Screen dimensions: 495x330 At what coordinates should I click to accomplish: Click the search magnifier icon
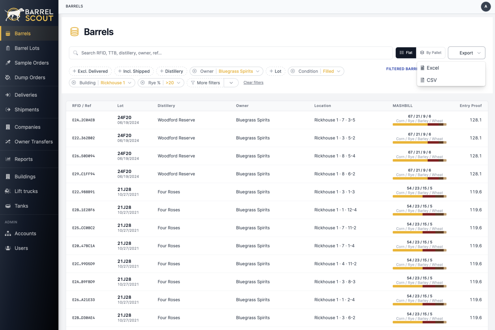(x=75, y=53)
